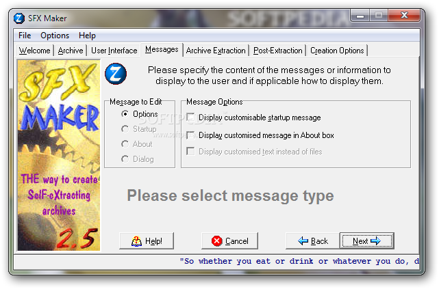The image size is (439, 289).
Task: Switch to the Welcome tab
Action: click(34, 51)
